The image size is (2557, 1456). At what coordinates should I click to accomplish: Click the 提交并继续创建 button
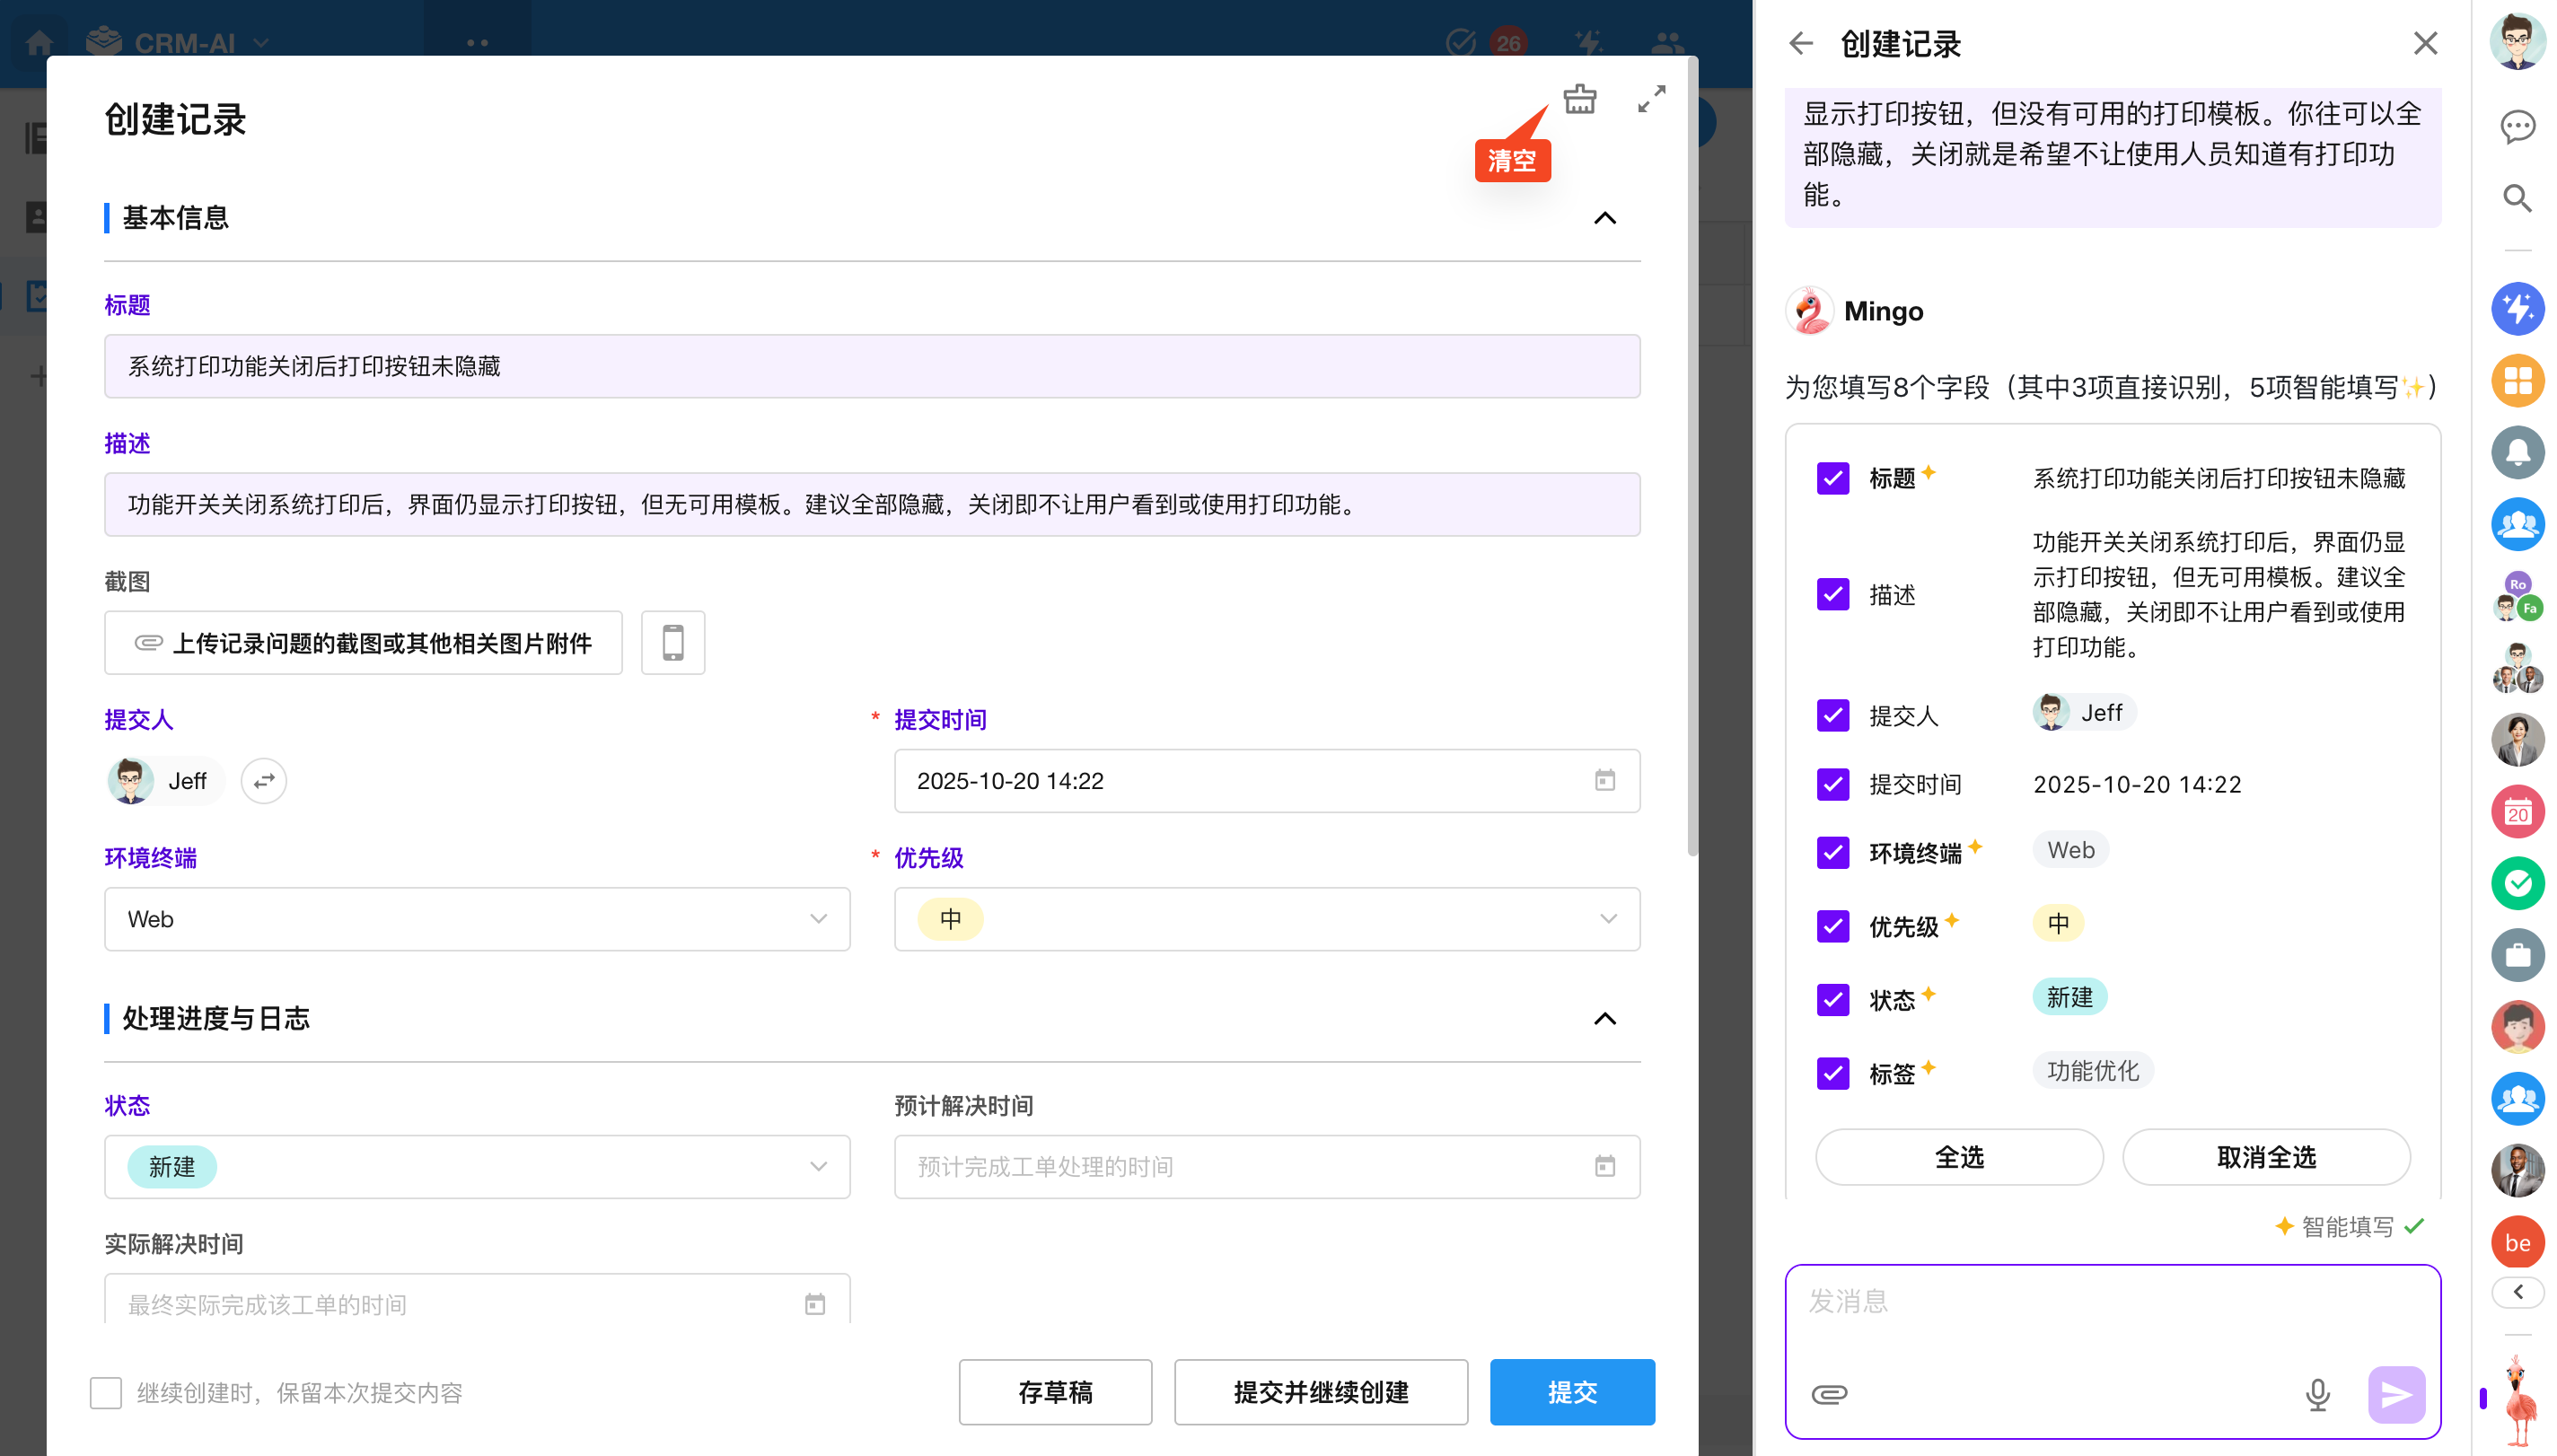(x=1320, y=1392)
